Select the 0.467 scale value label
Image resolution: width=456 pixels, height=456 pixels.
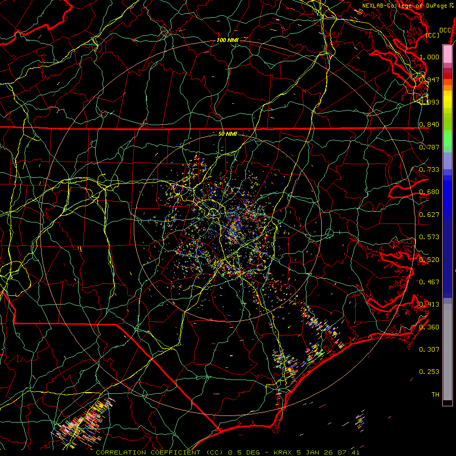[x=429, y=282]
